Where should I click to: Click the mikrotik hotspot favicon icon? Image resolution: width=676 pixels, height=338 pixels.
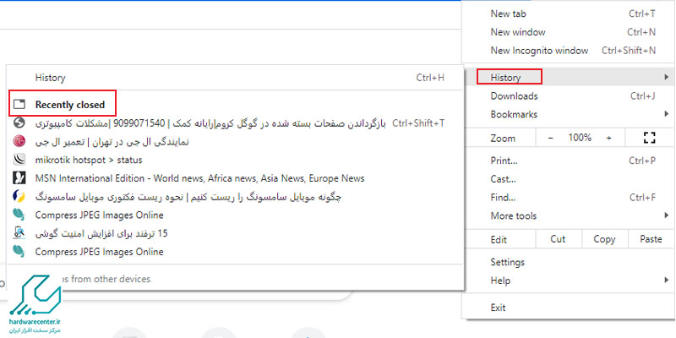[19, 160]
